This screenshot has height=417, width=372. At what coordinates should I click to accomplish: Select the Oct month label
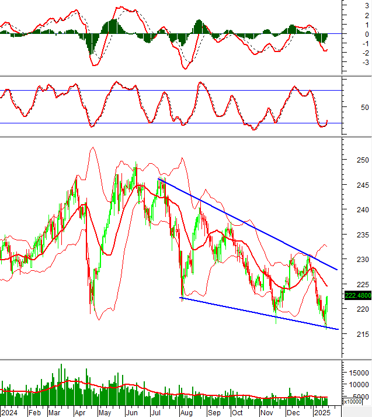(x=237, y=413)
